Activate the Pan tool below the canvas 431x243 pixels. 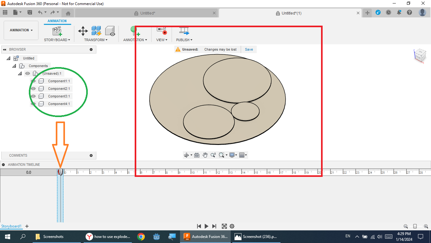click(x=205, y=155)
